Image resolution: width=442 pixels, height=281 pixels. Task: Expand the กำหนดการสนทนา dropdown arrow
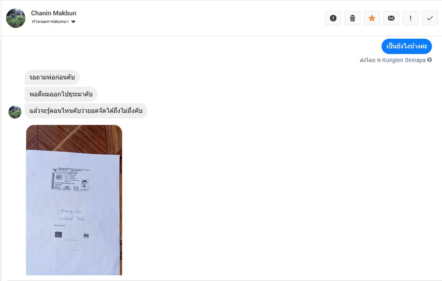pyautogui.click(x=73, y=22)
